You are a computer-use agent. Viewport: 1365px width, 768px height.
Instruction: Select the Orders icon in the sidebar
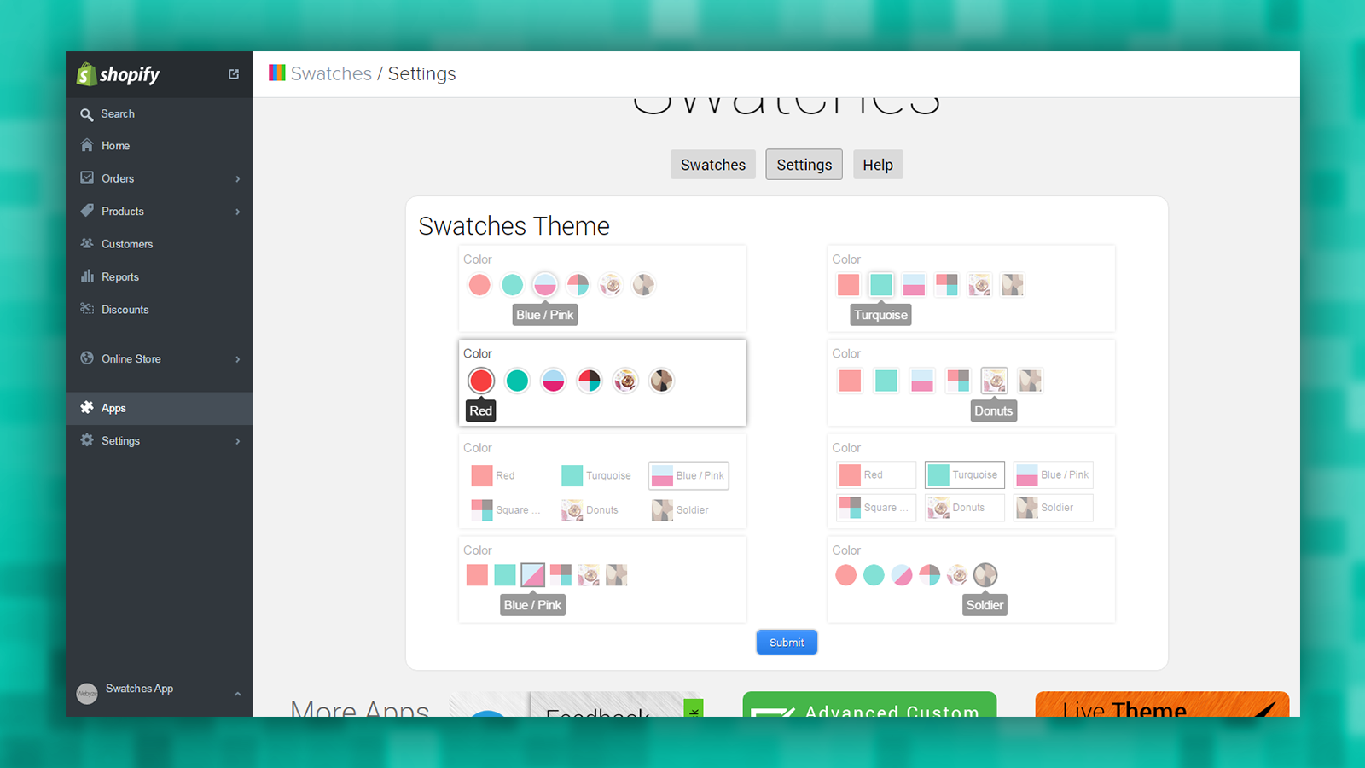(x=88, y=177)
